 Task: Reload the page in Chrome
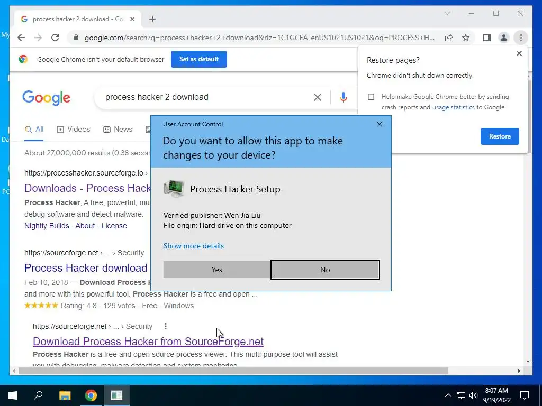(55, 38)
